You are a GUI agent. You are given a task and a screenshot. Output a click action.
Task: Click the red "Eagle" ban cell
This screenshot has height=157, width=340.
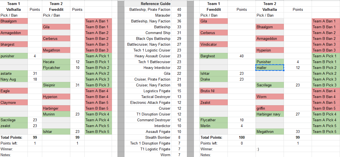click(x=14, y=91)
